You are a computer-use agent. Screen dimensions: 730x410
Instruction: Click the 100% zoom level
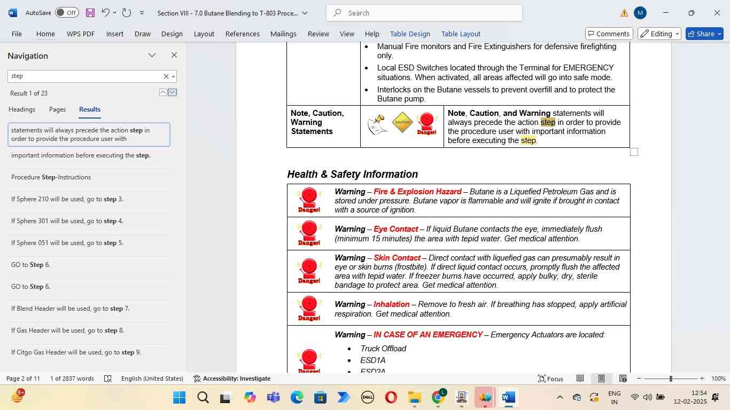[x=718, y=379]
